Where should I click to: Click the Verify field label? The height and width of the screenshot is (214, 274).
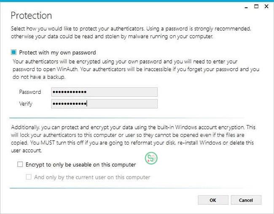26,104
